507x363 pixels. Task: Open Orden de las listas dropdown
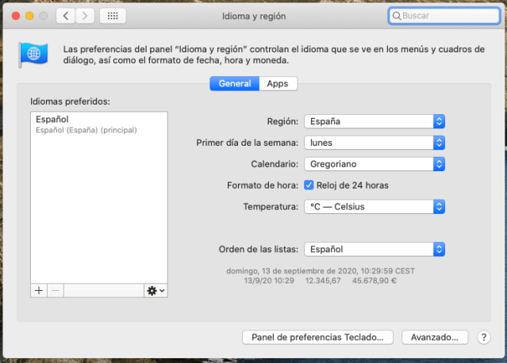[x=374, y=249]
